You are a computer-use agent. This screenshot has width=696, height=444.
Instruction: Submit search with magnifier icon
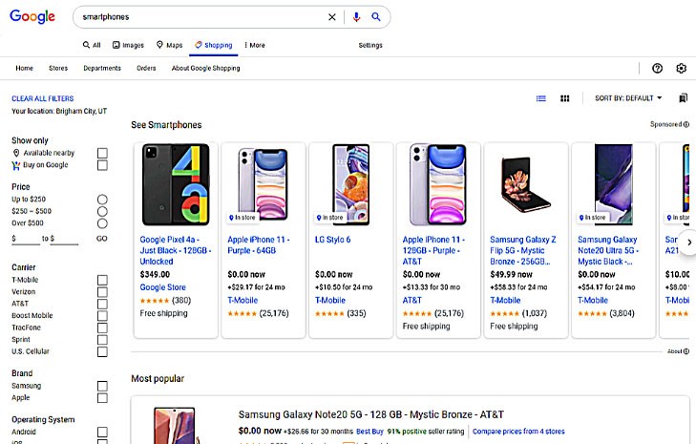tap(376, 17)
